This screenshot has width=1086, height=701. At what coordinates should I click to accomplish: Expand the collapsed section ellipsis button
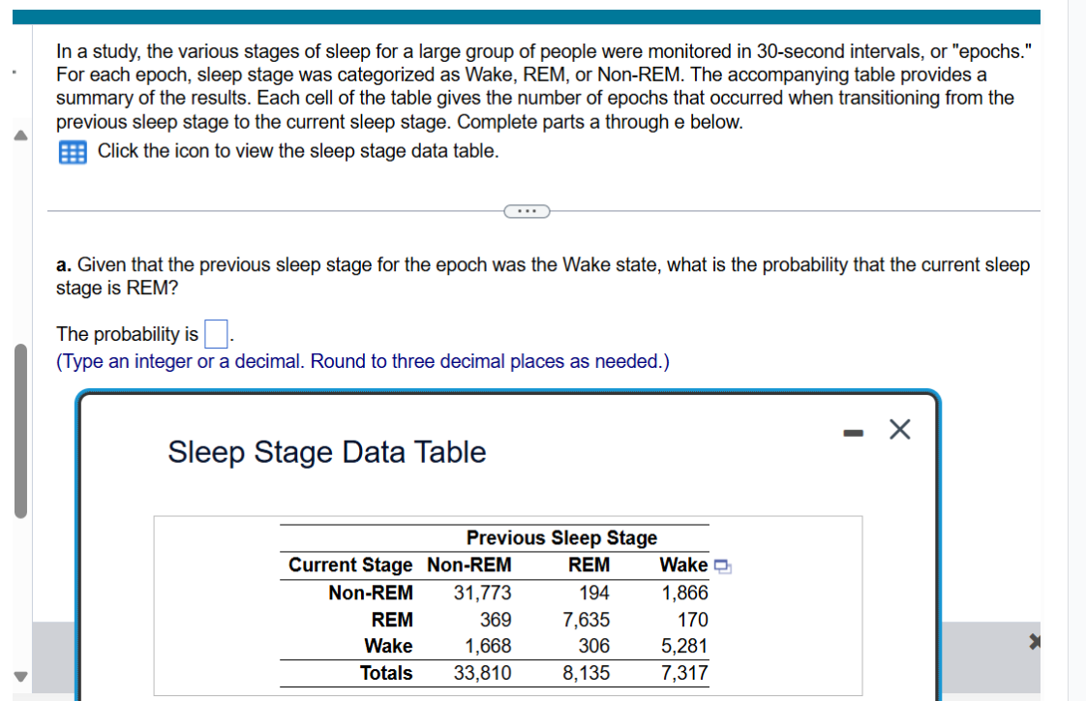coord(527,211)
